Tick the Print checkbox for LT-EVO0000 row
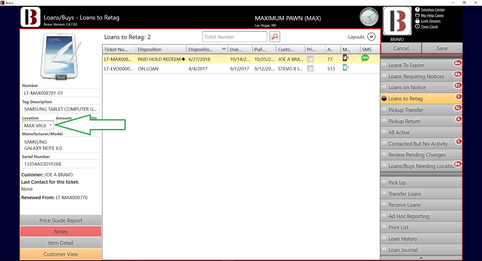Image resolution: width=482 pixels, height=261 pixels. [x=310, y=68]
